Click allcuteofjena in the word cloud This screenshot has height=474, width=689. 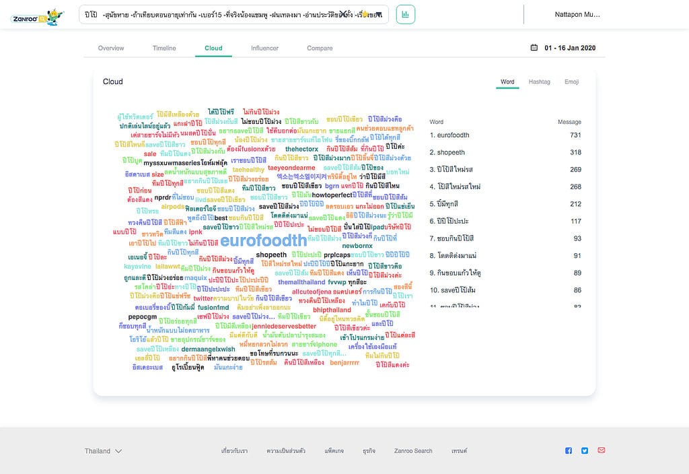[312, 292]
